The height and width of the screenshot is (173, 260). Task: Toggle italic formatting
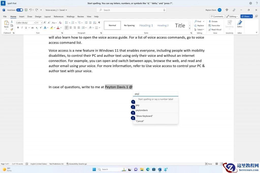click(22, 28)
